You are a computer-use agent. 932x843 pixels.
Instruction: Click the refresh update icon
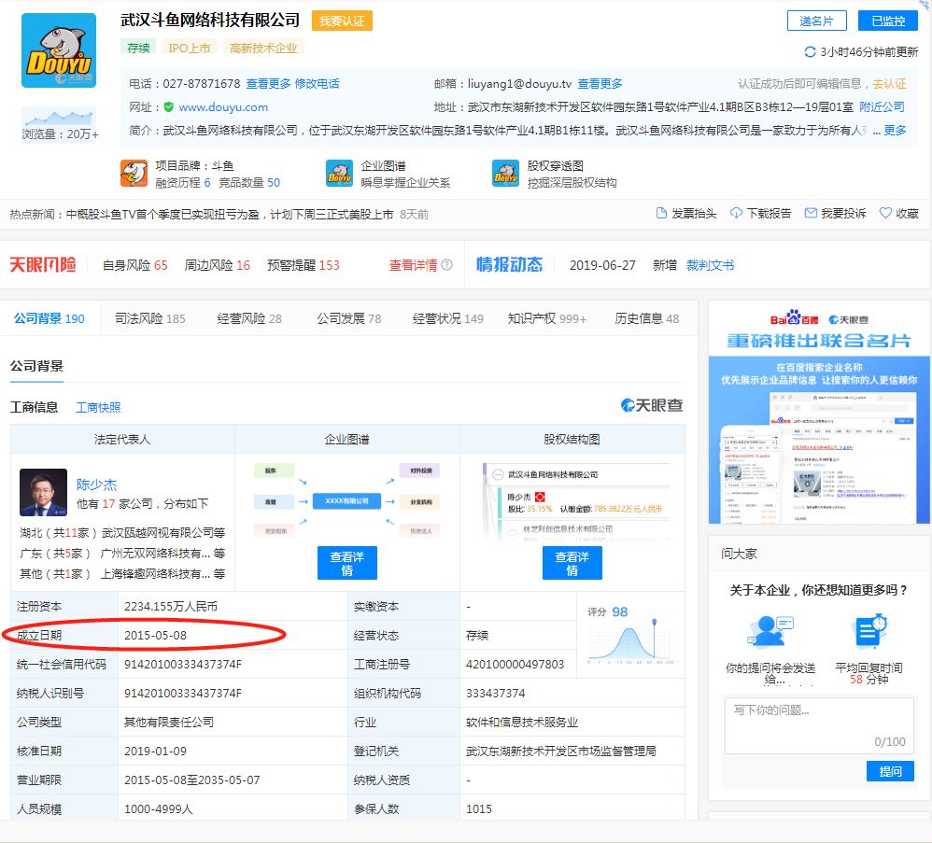tap(810, 52)
